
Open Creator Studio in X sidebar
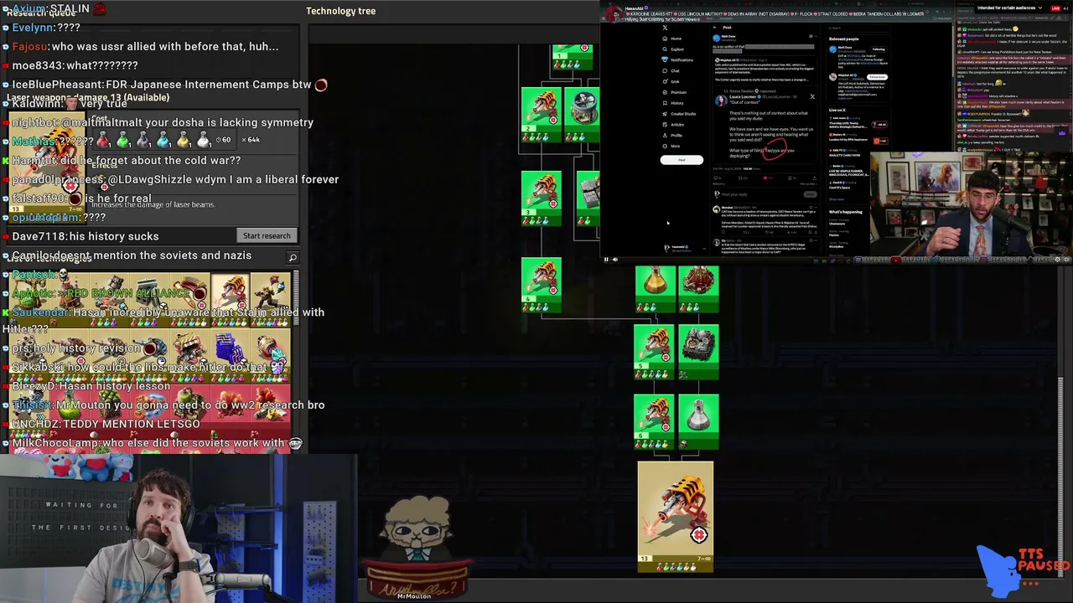coord(681,114)
